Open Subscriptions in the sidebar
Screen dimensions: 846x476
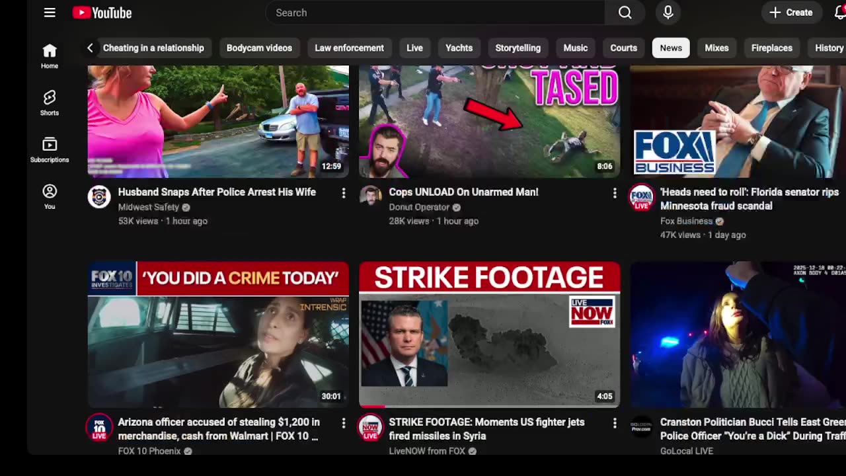pyautogui.click(x=50, y=151)
